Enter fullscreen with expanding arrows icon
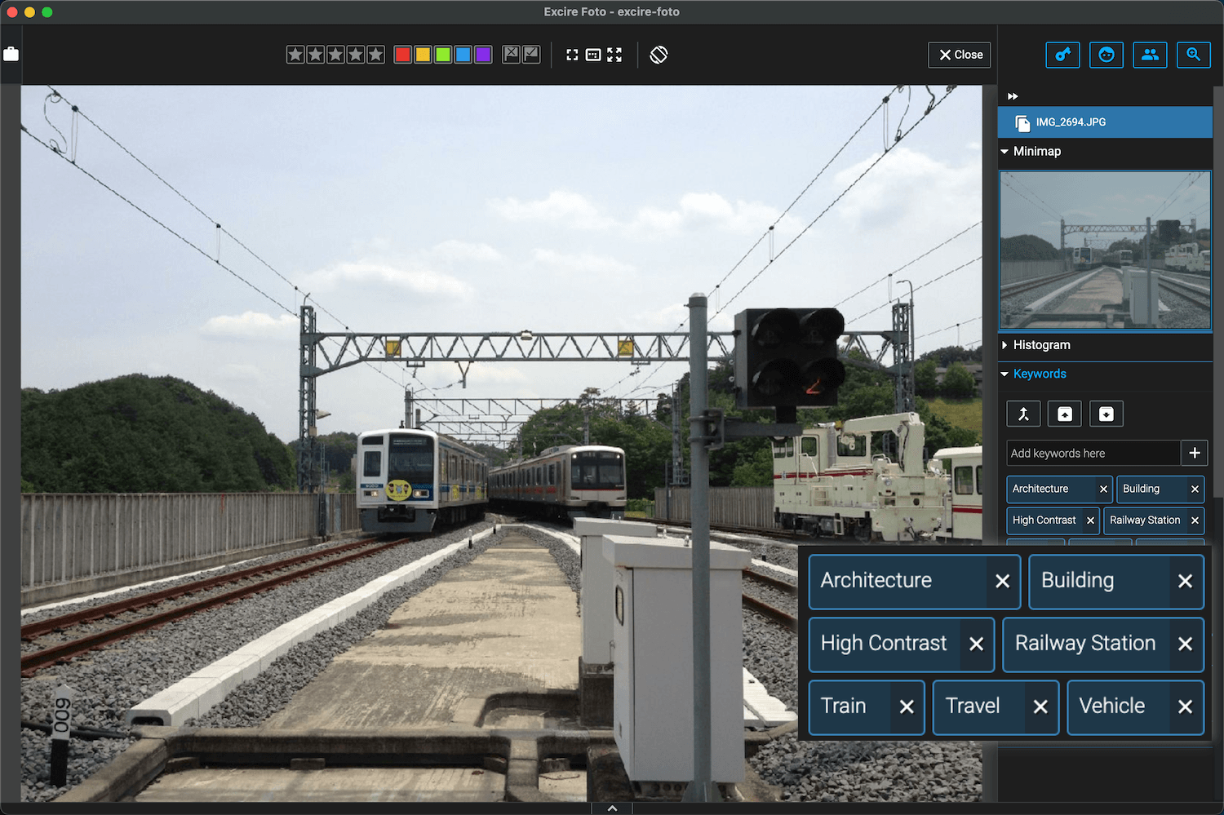Viewport: 1224px width, 815px height. 614,55
